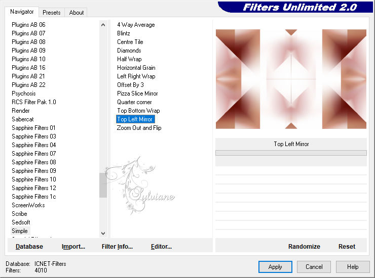Select Sapphire Filters 09 category
The image size is (375, 278).
pos(34,171)
